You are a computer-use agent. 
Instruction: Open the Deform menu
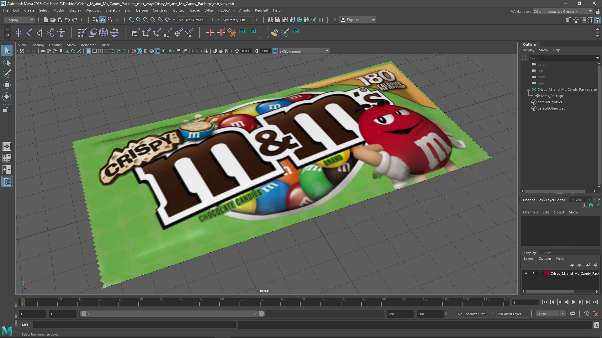tap(142, 10)
